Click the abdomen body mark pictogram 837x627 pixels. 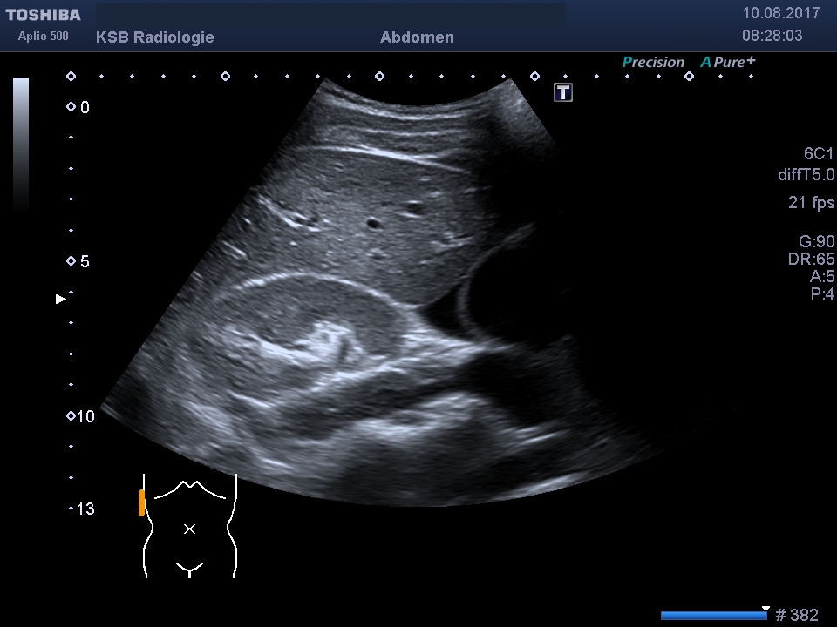click(x=189, y=526)
